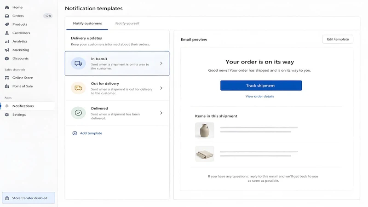Click the plus circle icon beside Add template
Image resolution: width=368 pixels, height=207 pixels.
point(75,133)
